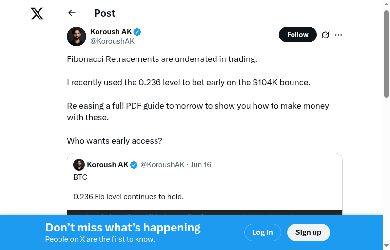The width and height of the screenshot is (390, 250).
Task: Click verified badge in the quoted post
Action: pyautogui.click(x=134, y=165)
